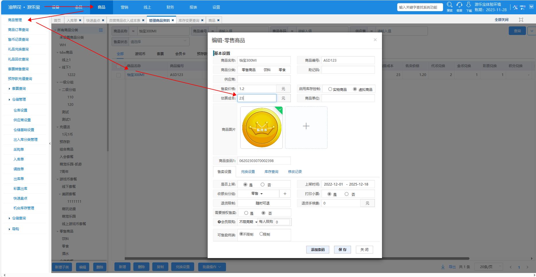Click plus button beside 收银台分组

click(285, 194)
